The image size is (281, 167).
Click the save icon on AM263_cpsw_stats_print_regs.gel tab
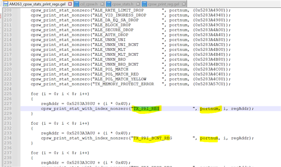pyautogui.click(x=6, y=4)
